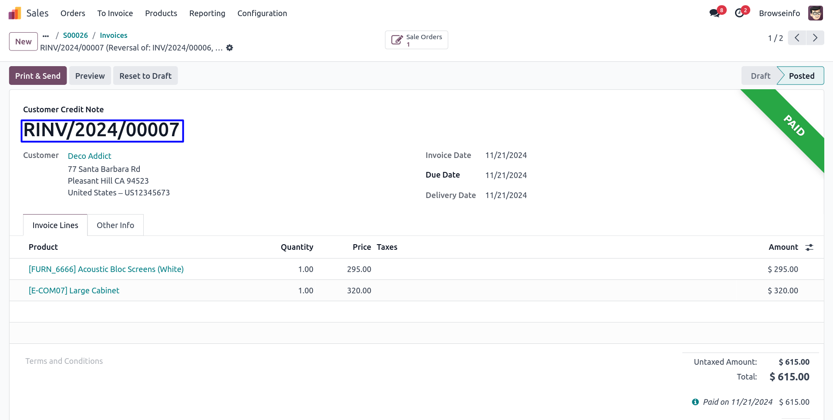Open column settings adjust icon

pyautogui.click(x=809, y=247)
